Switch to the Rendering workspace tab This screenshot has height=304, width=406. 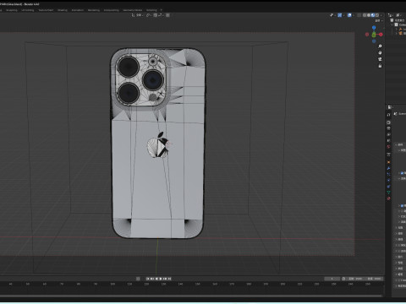pos(94,10)
